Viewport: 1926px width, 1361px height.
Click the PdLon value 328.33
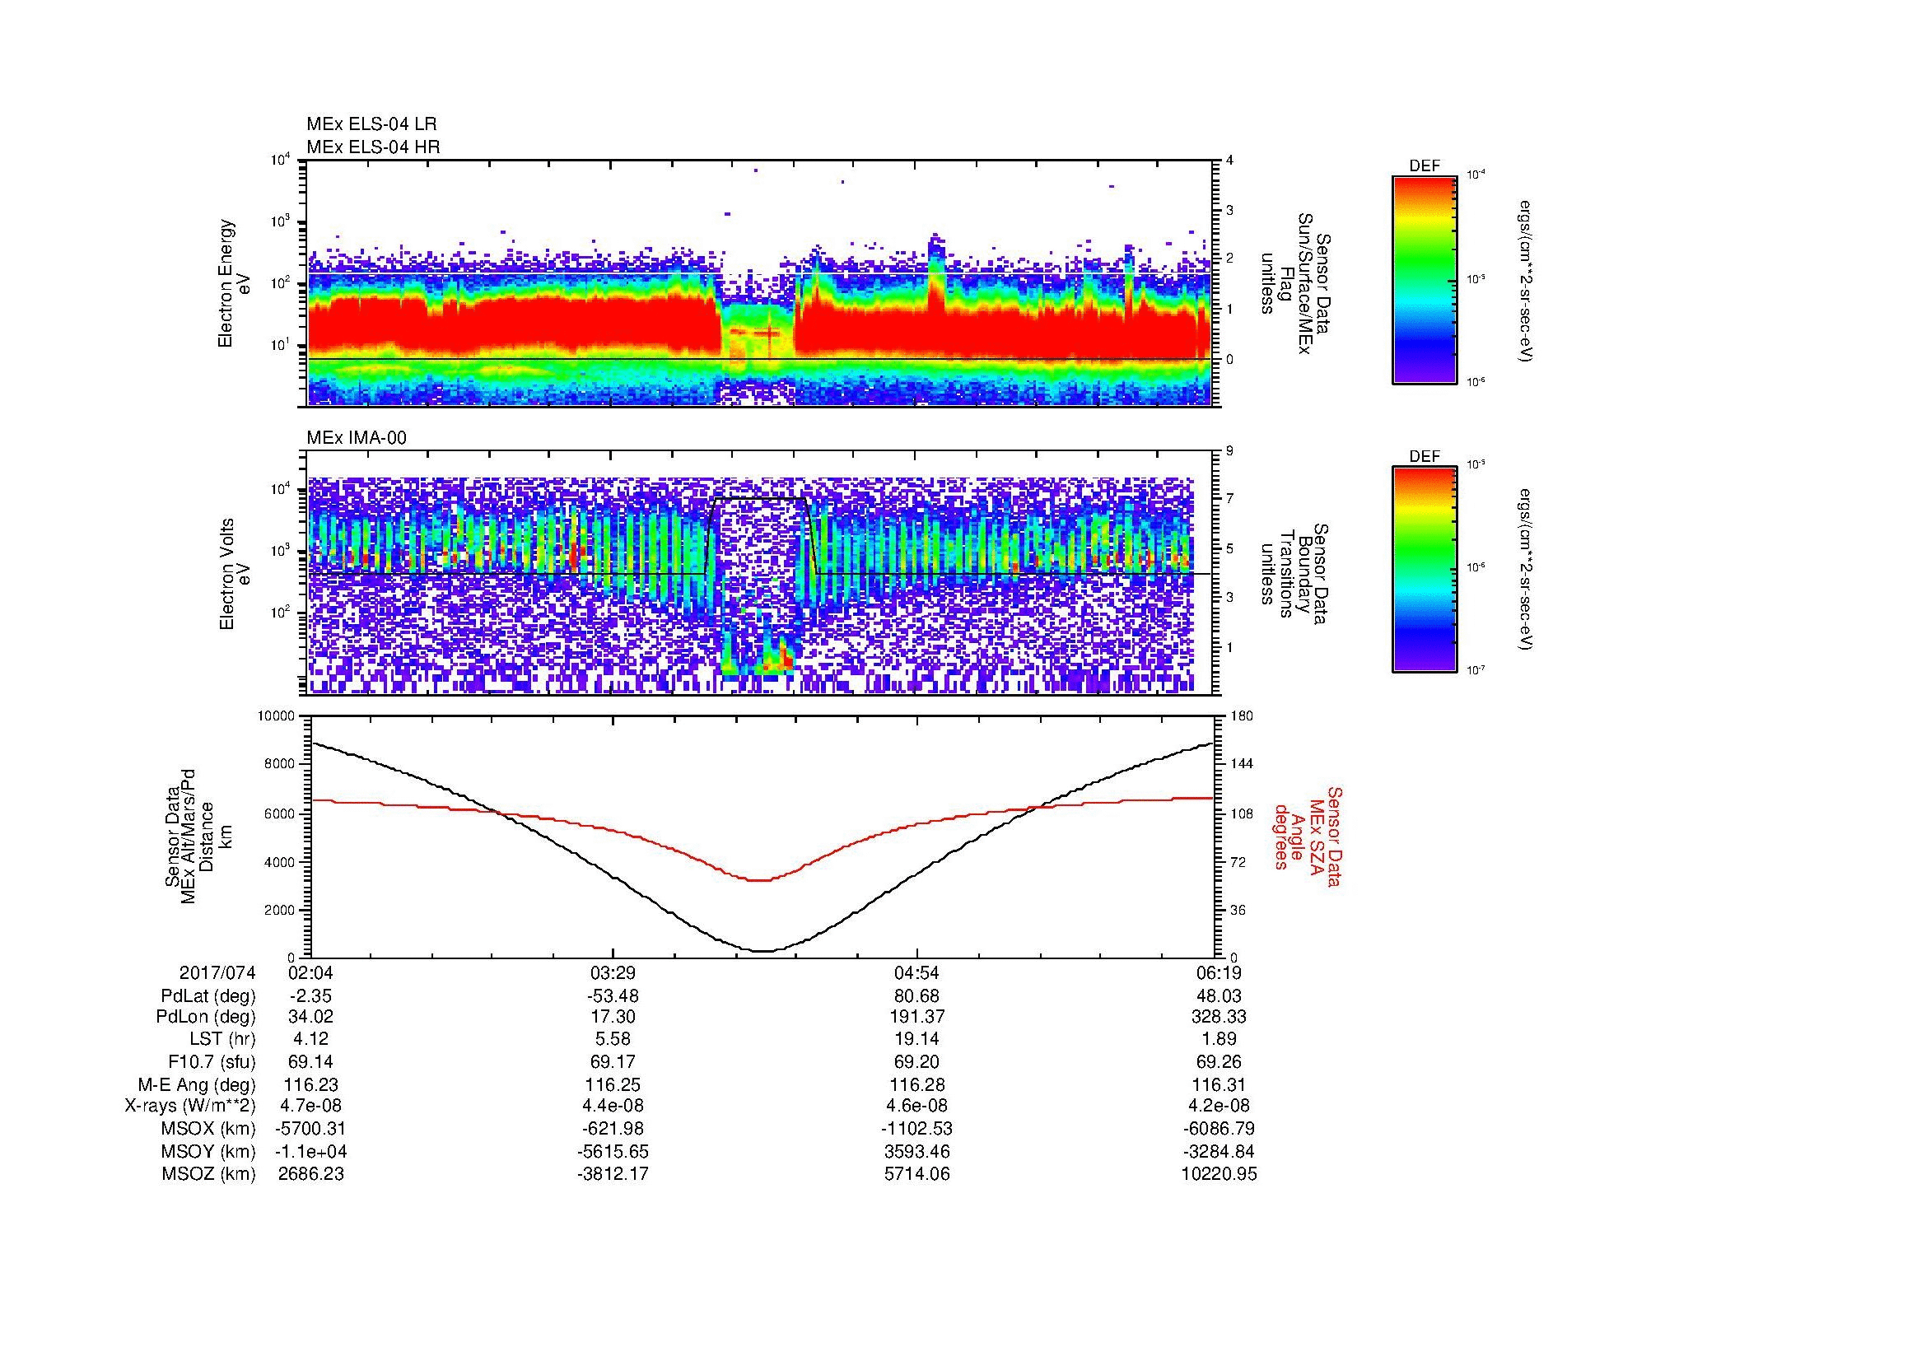click(1219, 1017)
